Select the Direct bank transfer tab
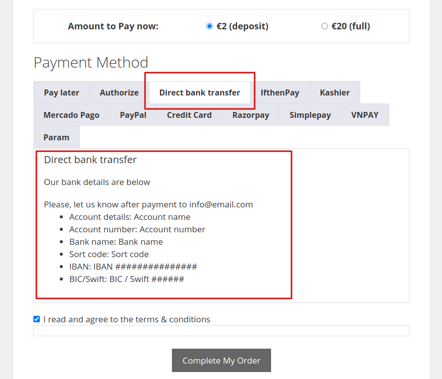 click(199, 93)
